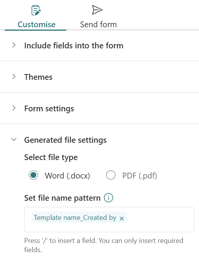
Task: Select the PDF (.pdf) radio button
Action: (110, 175)
